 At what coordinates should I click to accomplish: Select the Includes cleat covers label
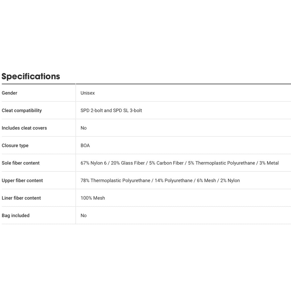[x=24, y=128]
